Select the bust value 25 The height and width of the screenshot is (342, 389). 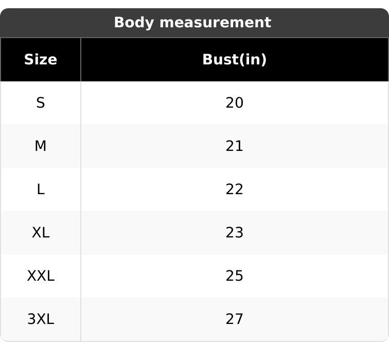point(234,276)
